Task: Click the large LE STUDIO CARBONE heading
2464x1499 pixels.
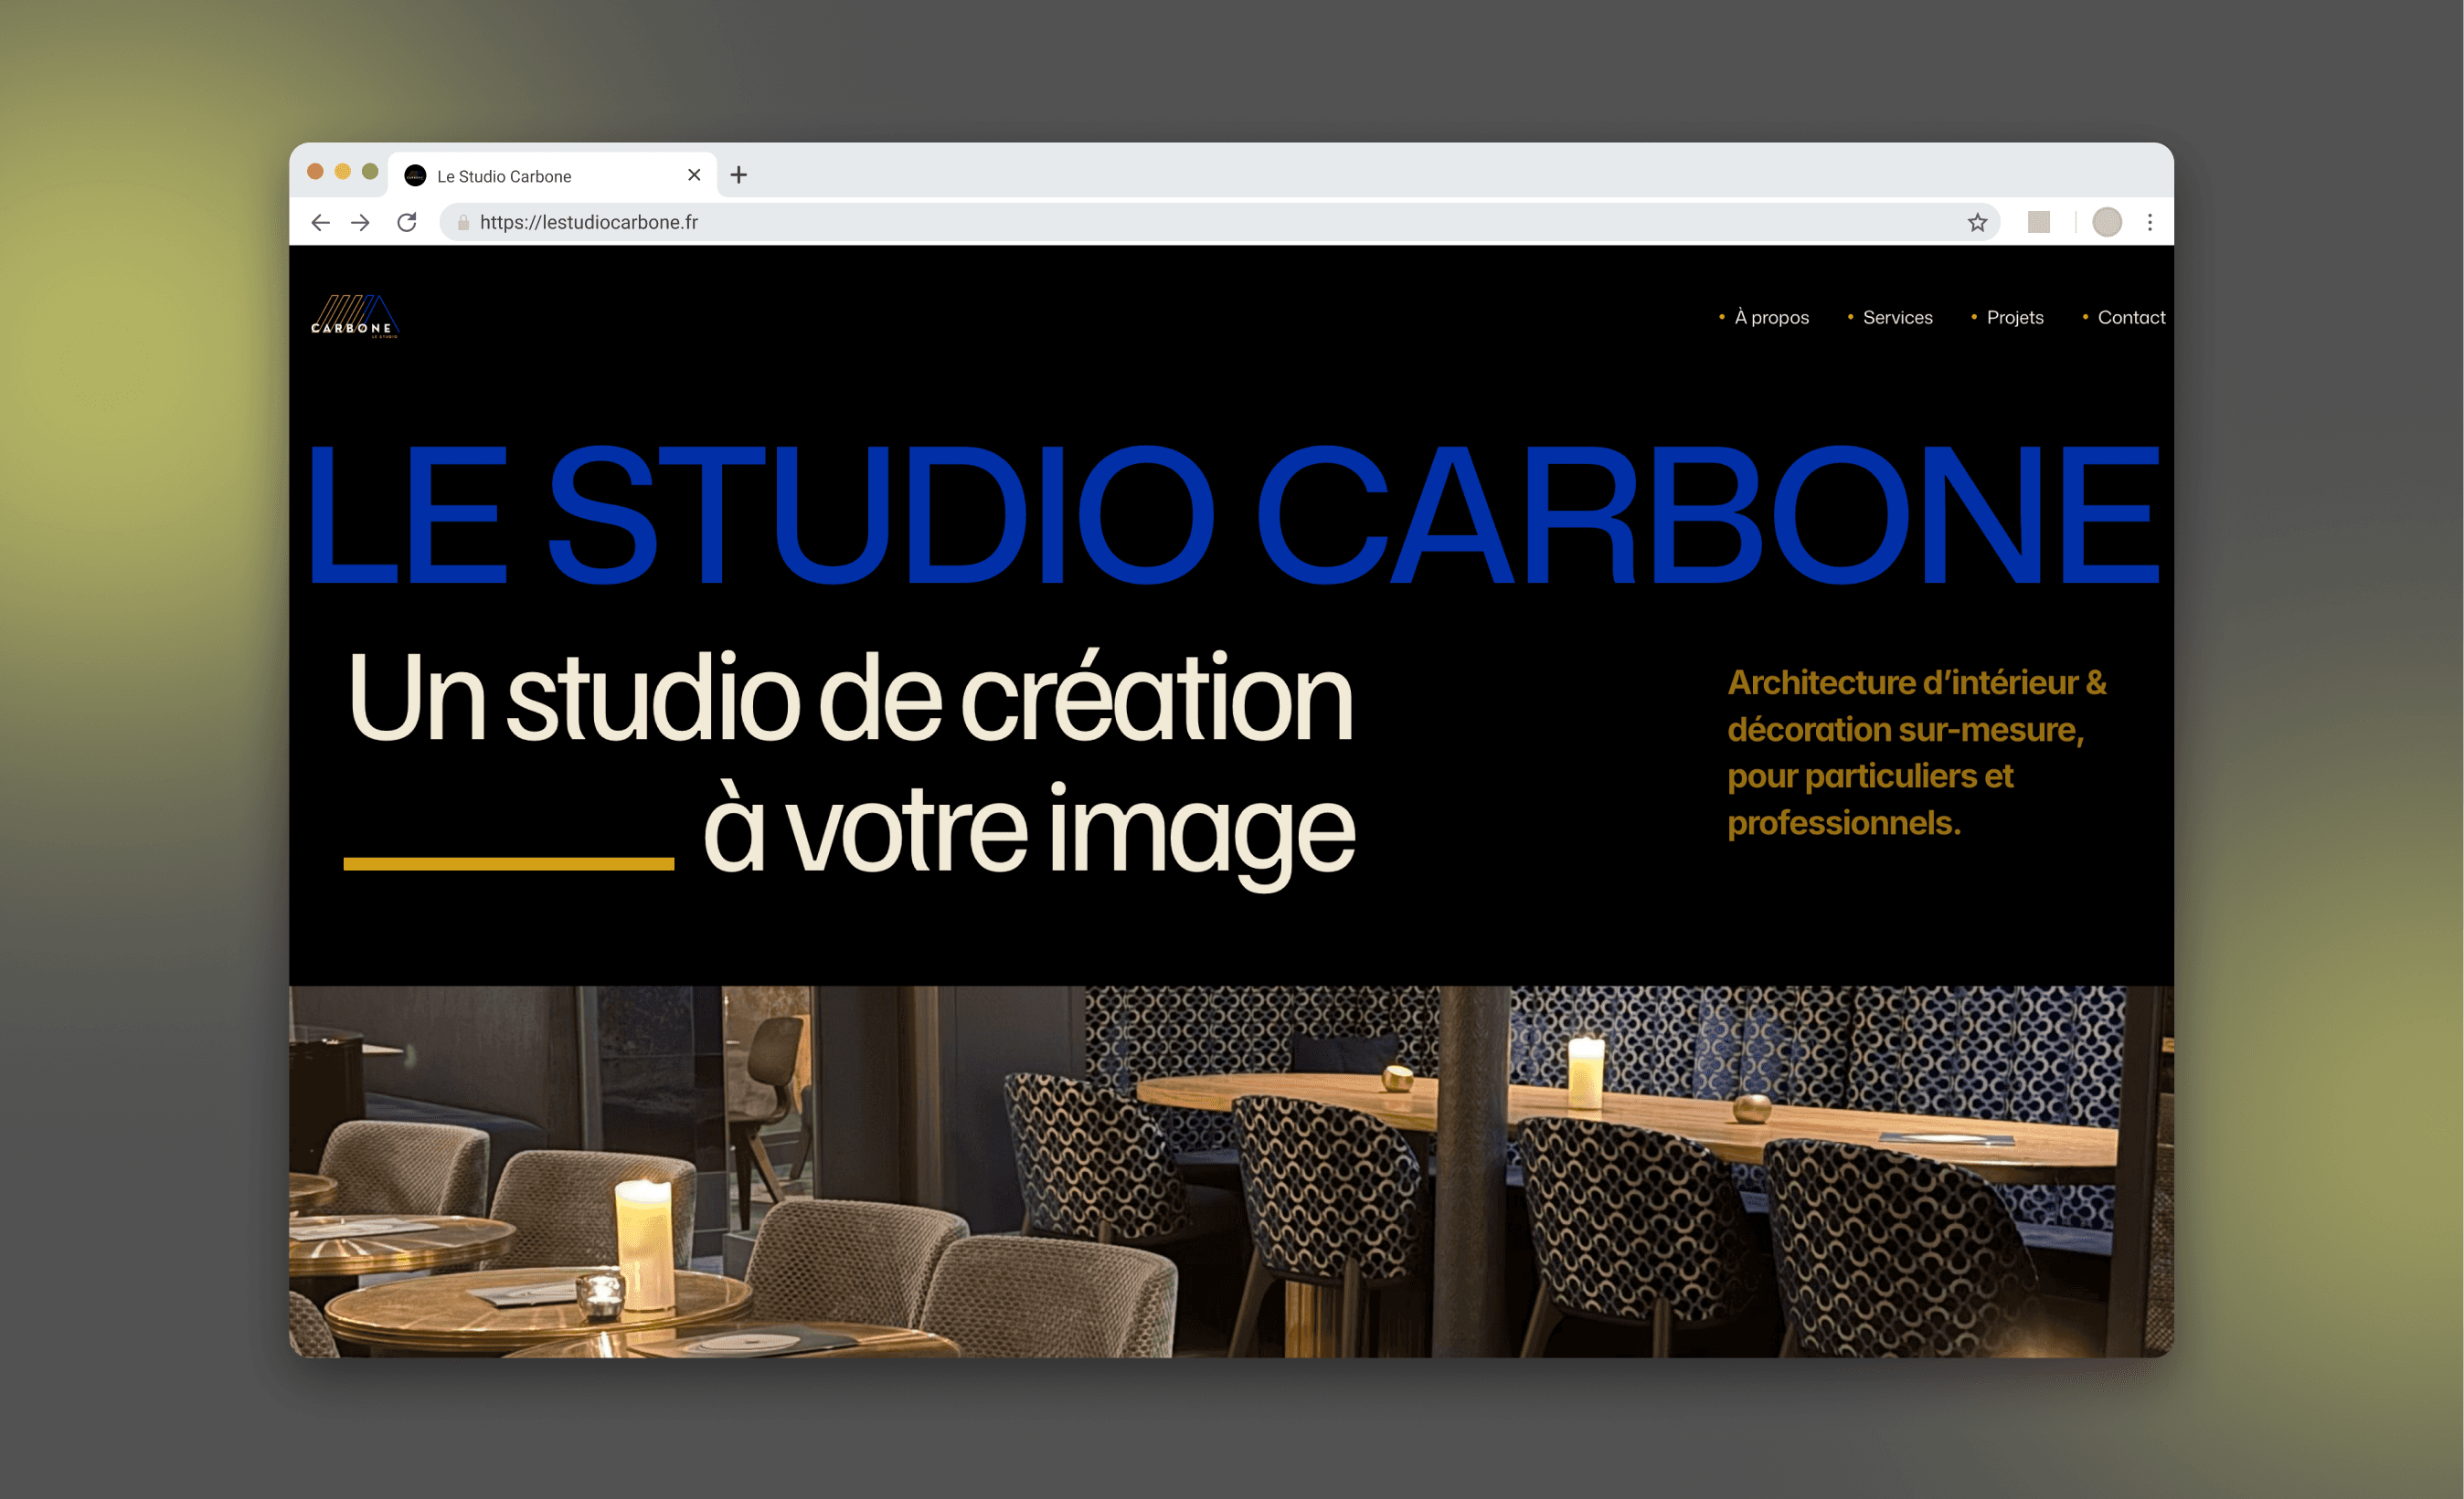Action: point(1232,514)
